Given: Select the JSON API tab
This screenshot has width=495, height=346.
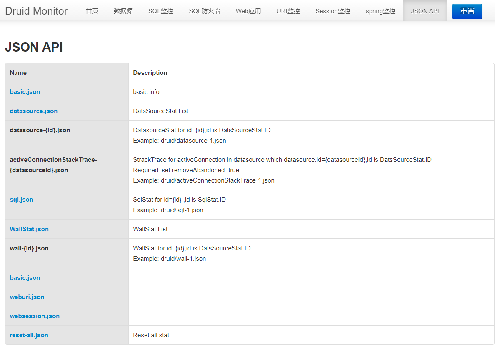Looking at the screenshot, I should pos(425,11).
